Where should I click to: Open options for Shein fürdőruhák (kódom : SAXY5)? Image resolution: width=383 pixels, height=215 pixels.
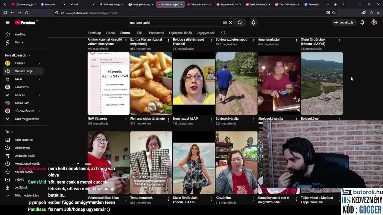pyautogui.click(x=339, y=41)
